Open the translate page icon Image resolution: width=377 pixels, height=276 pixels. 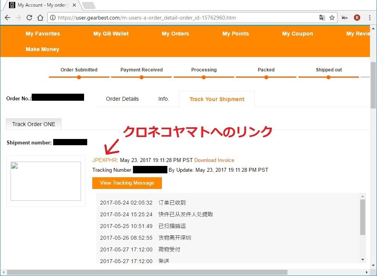pyautogui.click(x=322, y=18)
